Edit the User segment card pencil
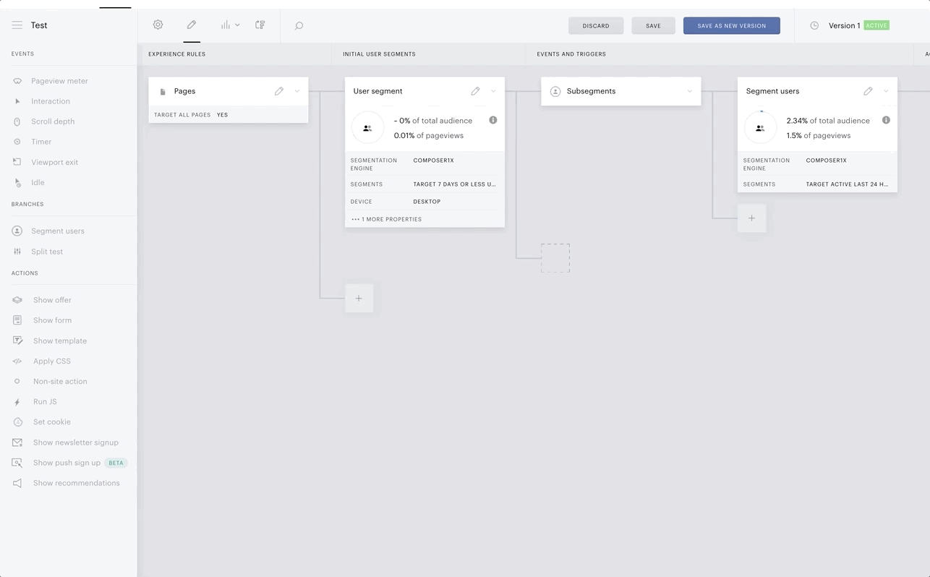The height and width of the screenshot is (577, 930). (x=475, y=91)
